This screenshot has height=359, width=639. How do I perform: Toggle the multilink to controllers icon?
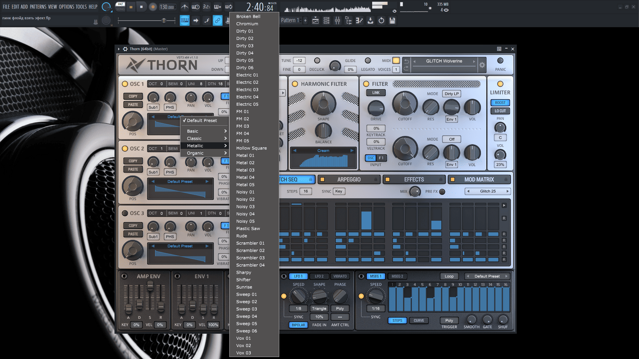[217, 21]
